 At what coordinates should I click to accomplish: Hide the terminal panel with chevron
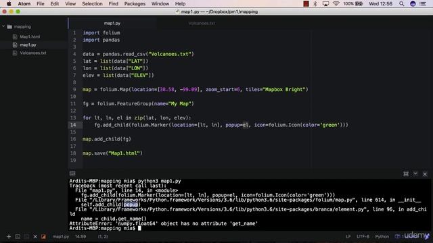(415, 173)
